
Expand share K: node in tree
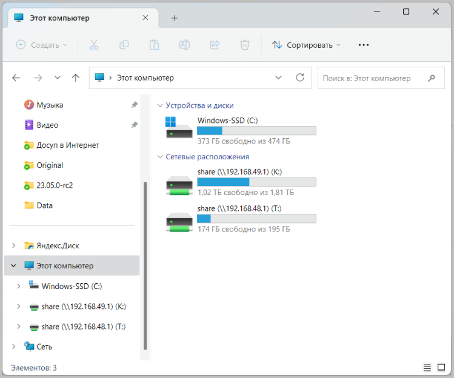(19, 307)
